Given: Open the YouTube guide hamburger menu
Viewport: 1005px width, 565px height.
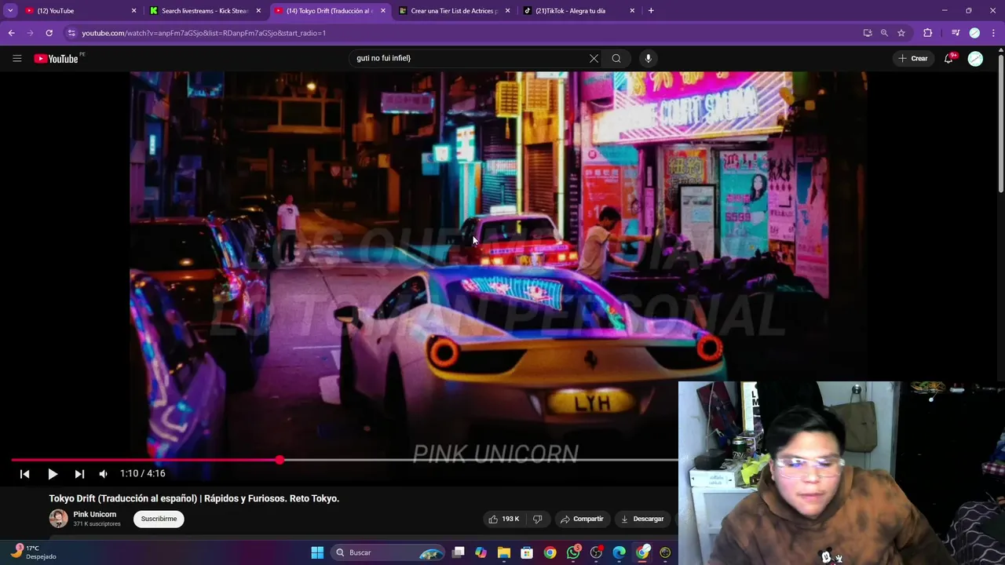Looking at the screenshot, I should (x=16, y=58).
